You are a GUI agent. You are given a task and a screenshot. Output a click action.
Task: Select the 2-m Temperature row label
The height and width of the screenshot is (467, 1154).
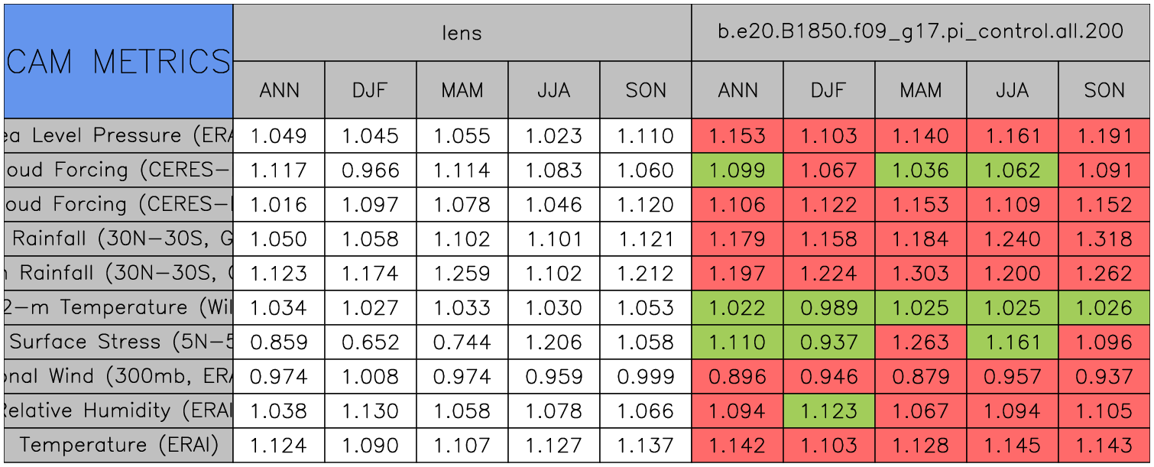tap(118, 308)
